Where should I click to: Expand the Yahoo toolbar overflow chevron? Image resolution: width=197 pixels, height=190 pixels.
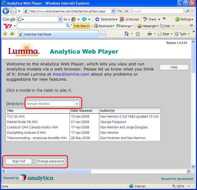tap(191, 25)
